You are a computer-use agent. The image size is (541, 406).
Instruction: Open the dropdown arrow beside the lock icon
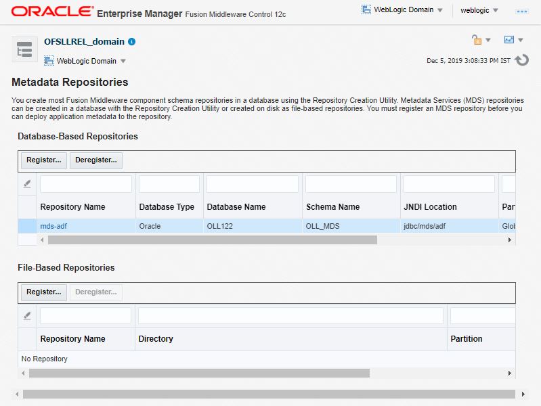tap(488, 40)
